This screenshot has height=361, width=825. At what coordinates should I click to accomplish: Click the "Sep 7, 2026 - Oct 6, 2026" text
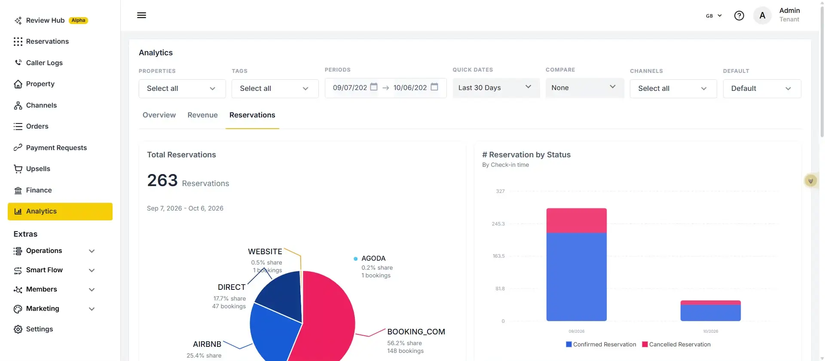pos(185,208)
